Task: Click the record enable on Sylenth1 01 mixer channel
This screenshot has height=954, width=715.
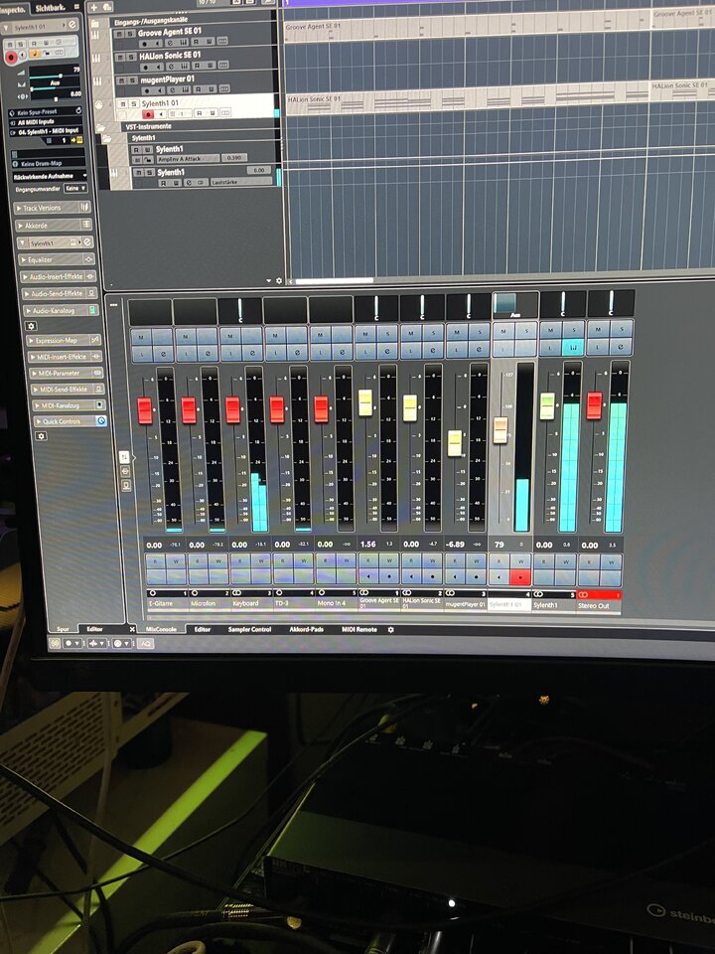Action: 519,576
